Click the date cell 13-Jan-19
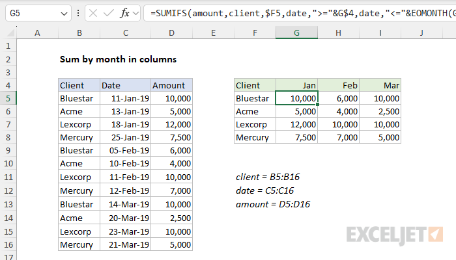The image size is (456, 260). tap(125, 111)
